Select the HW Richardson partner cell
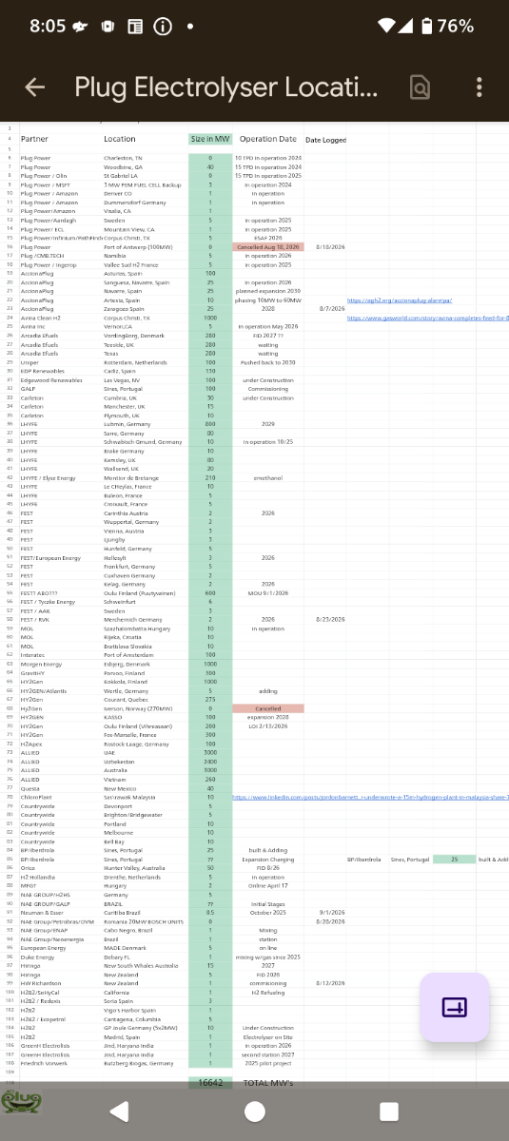Viewport: 509px width, 1141px height. pos(40,983)
